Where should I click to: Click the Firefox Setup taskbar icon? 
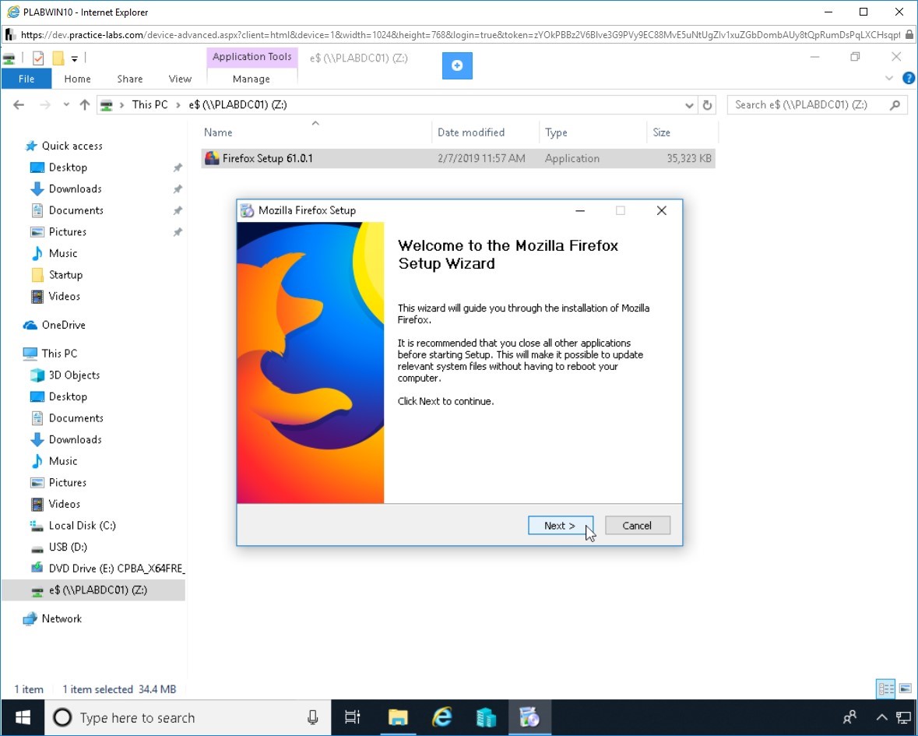(529, 717)
